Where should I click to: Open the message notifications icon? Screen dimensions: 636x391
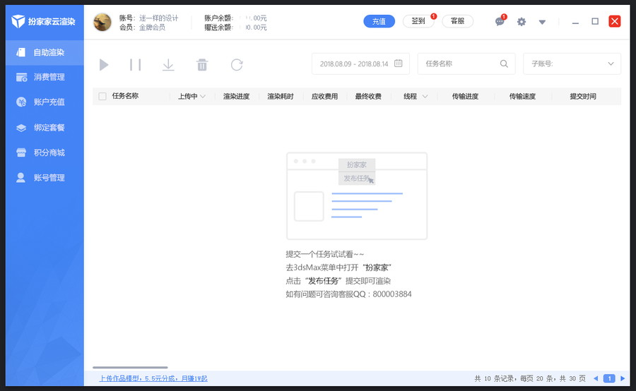tap(500, 22)
